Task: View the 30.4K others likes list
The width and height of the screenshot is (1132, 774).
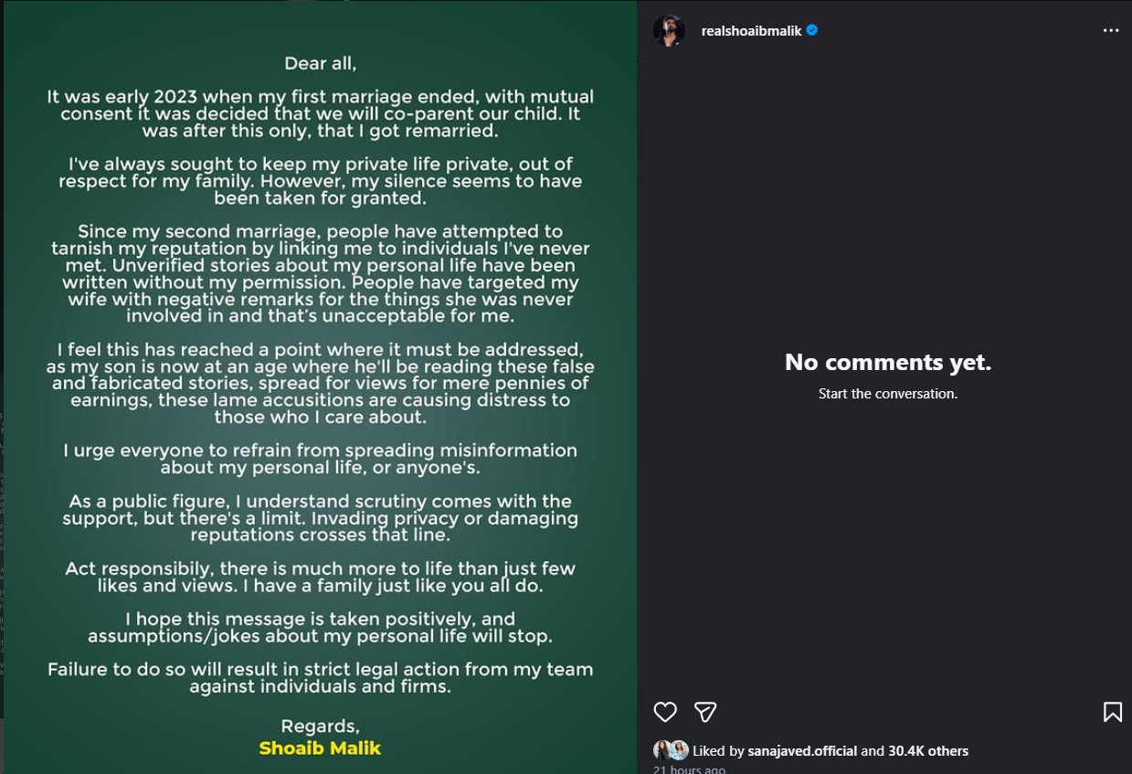Action: point(928,751)
